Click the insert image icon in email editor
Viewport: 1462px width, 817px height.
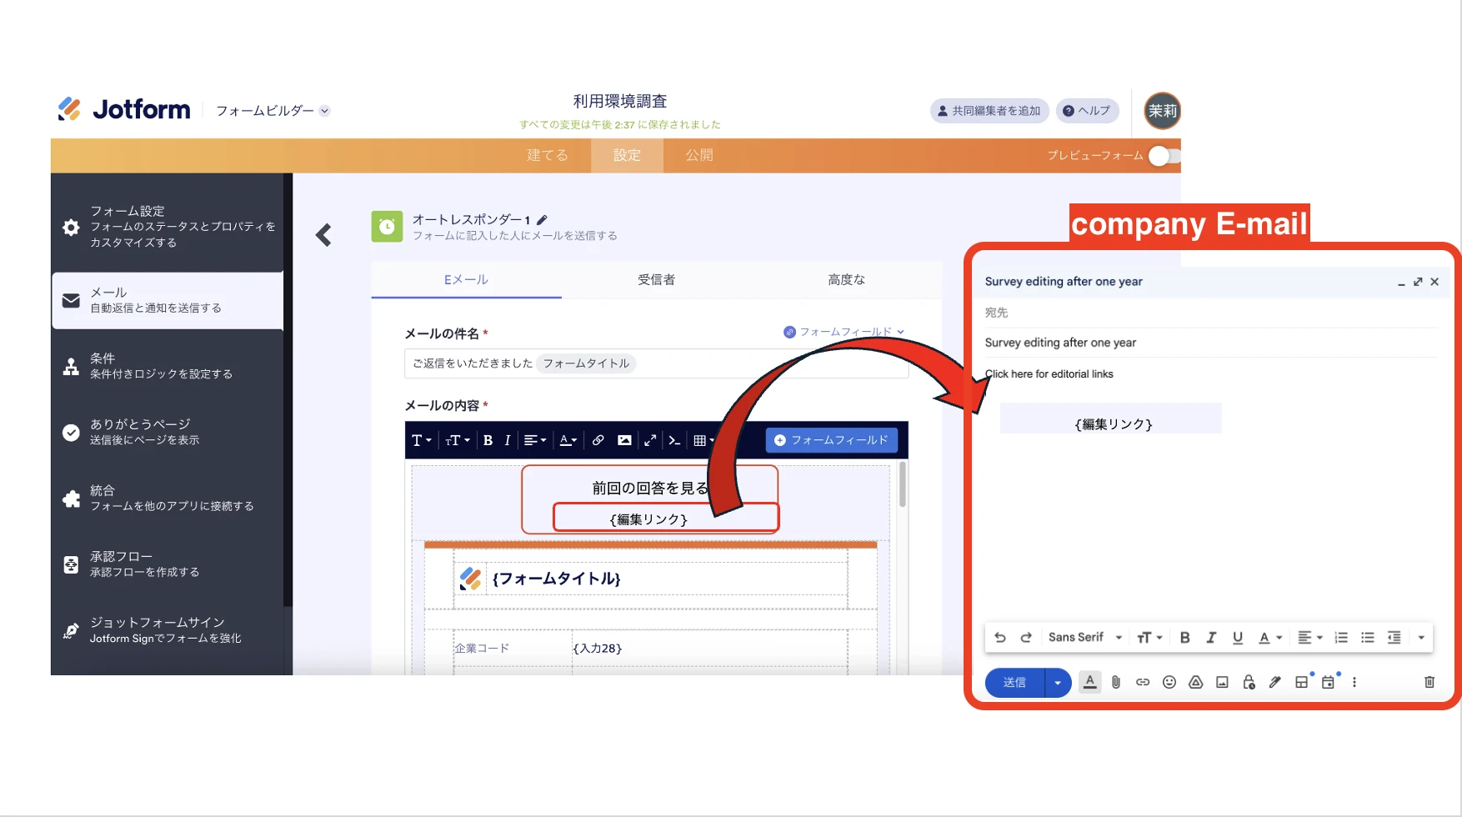point(624,440)
